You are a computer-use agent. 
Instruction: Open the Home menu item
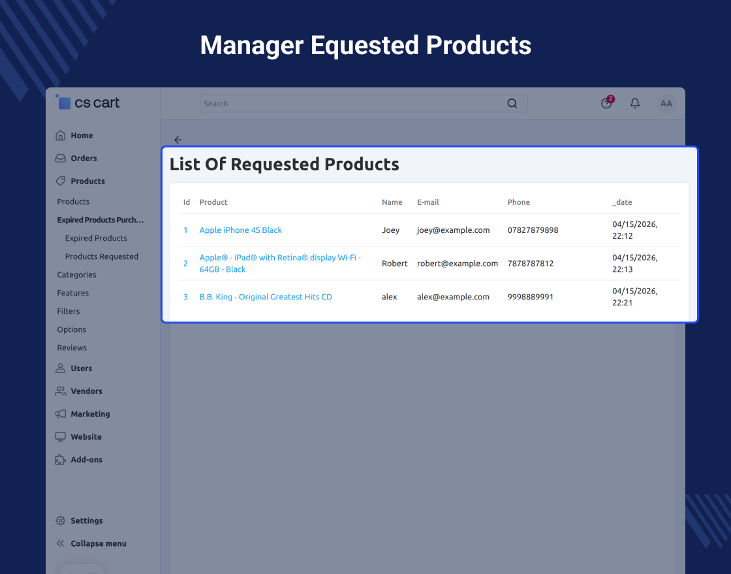tap(82, 136)
